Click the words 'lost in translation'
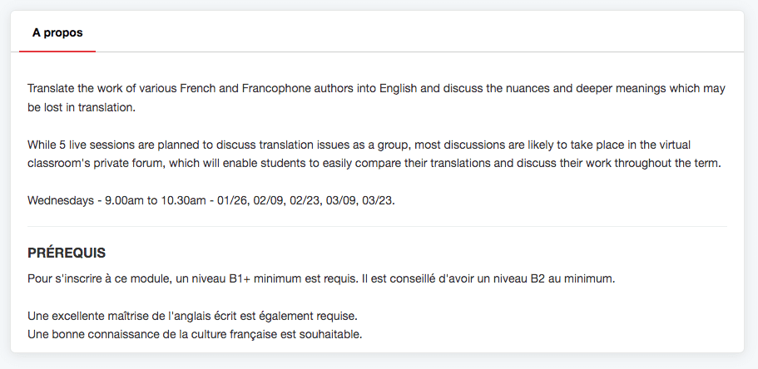 point(89,108)
